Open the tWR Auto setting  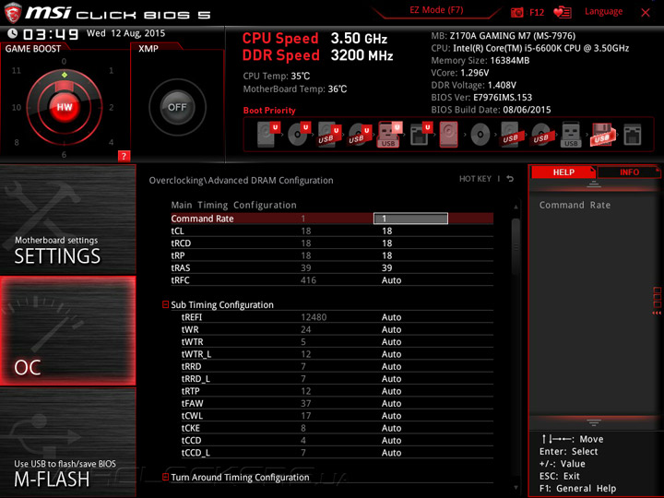(391, 329)
